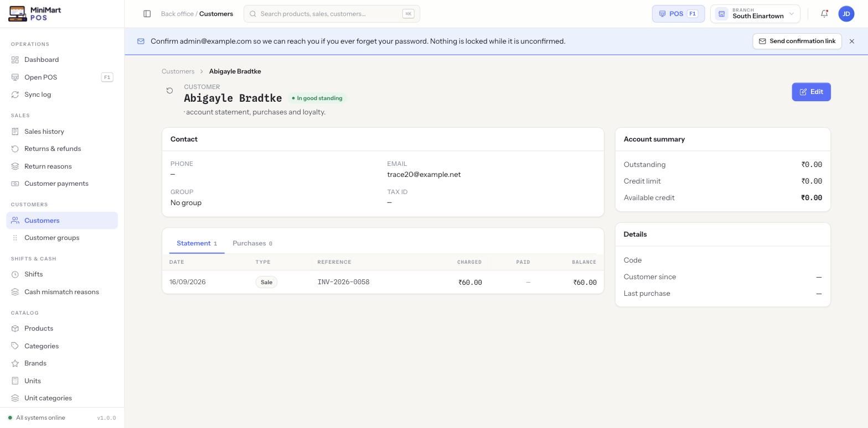868x428 pixels.
Task: Click the Products icon in sidebar
Action: click(15, 328)
